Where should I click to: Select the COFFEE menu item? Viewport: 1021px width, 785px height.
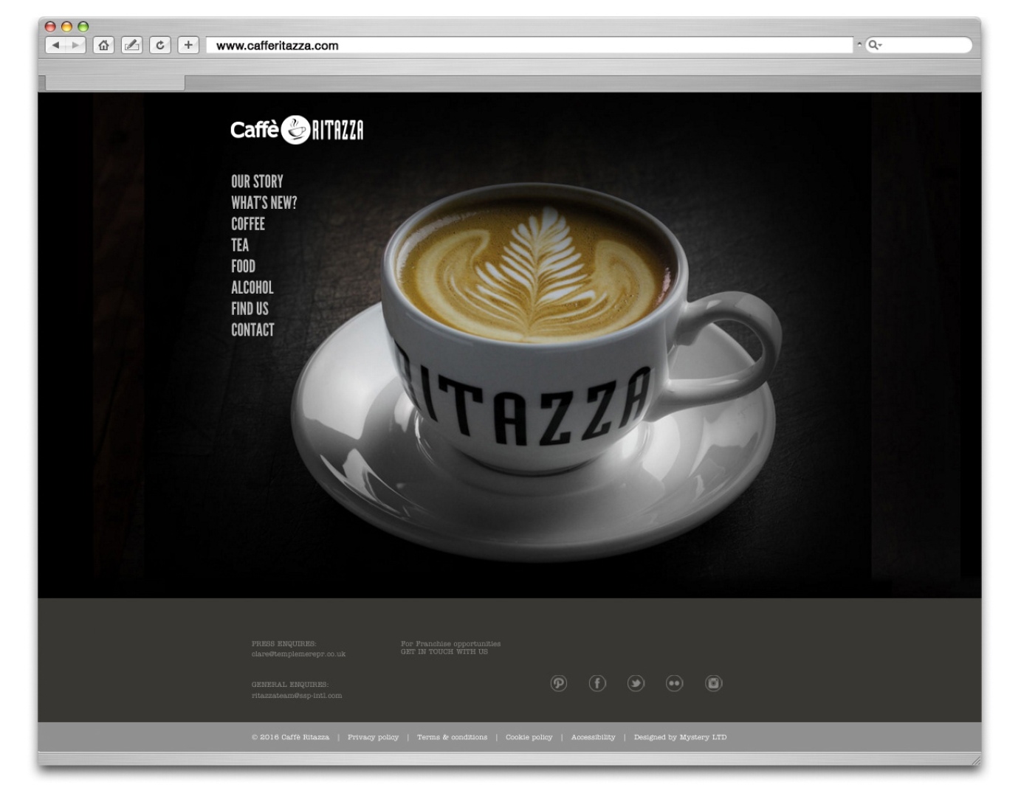tap(247, 224)
